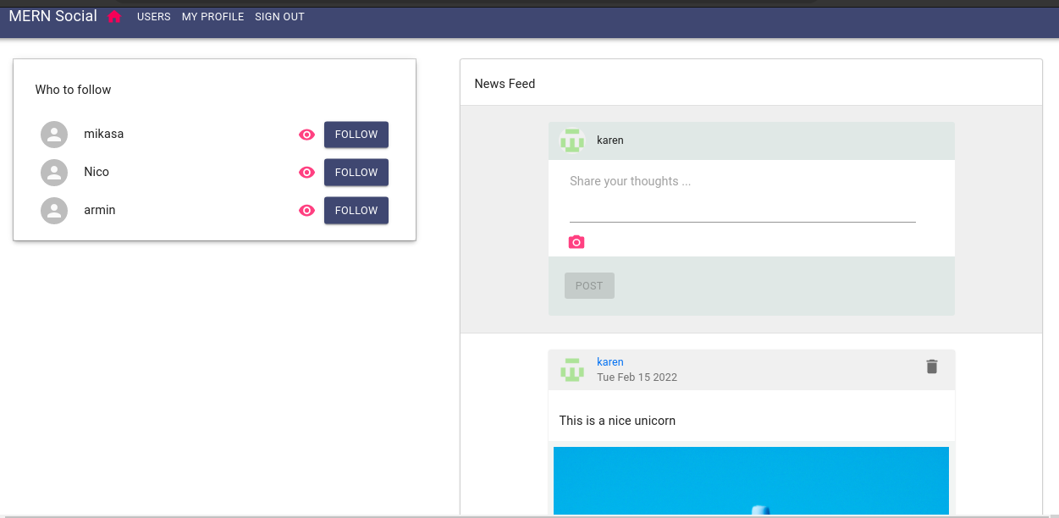The height and width of the screenshot is (518, 1059).
Task: View Nico's profile via eye icon
Action: tap(306, 173)
